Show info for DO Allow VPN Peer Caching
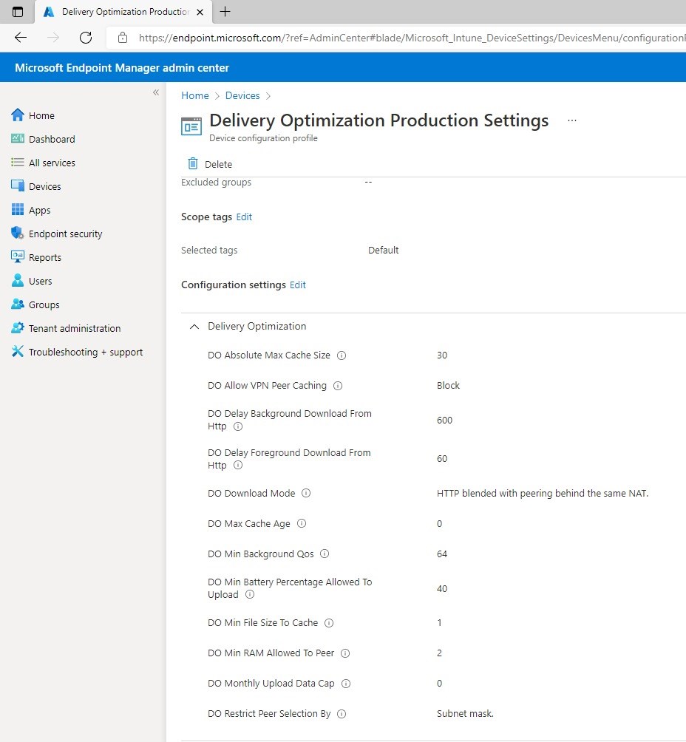 pyautogui.click(x=338, y=386)
